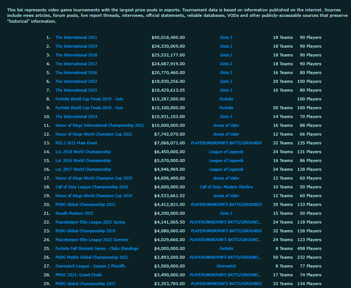The image size is (351, 288).
Task: Open the Overwatch game link
Action: pyautogui.click(x=226, y=266)
